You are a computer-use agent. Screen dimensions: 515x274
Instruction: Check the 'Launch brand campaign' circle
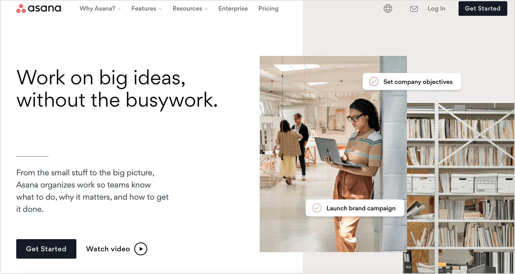tap(317, 208)
